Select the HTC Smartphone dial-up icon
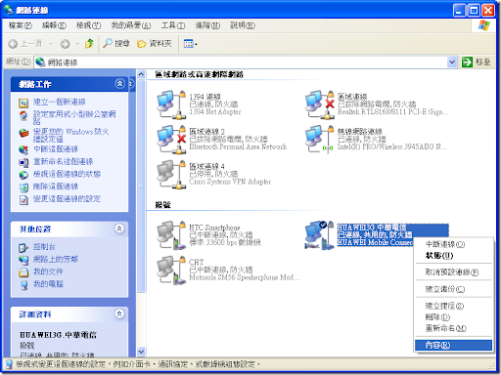Image resolution: width=501 pixels, height=375 pixels. pos(171,235)
